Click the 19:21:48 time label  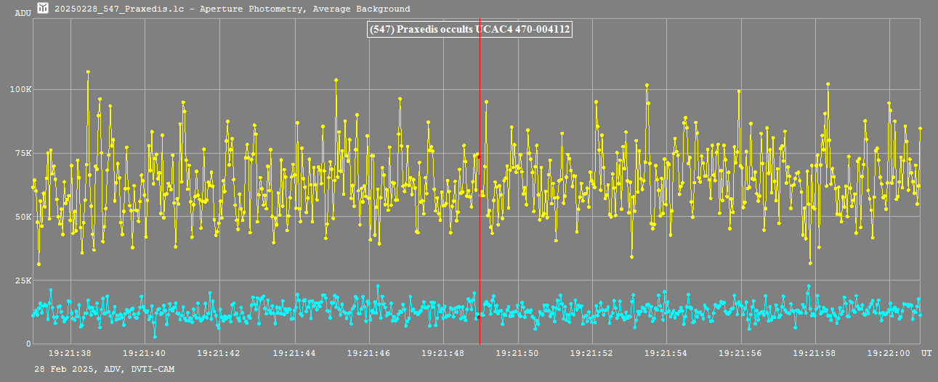point(443,354)
